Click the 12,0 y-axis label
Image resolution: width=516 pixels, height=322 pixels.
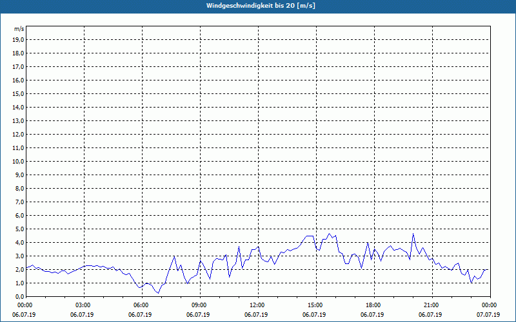tap(19, 135)
